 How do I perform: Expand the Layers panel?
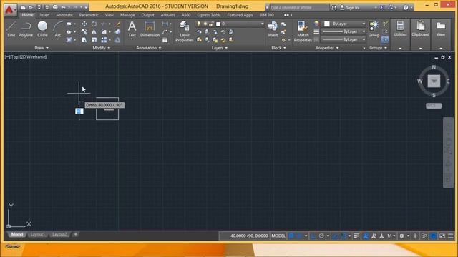pyautogui.click(x=220, y=48)
